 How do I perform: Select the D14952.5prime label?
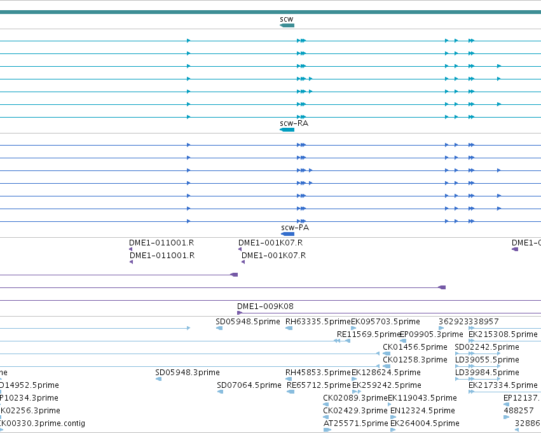[x=29, y=385]
